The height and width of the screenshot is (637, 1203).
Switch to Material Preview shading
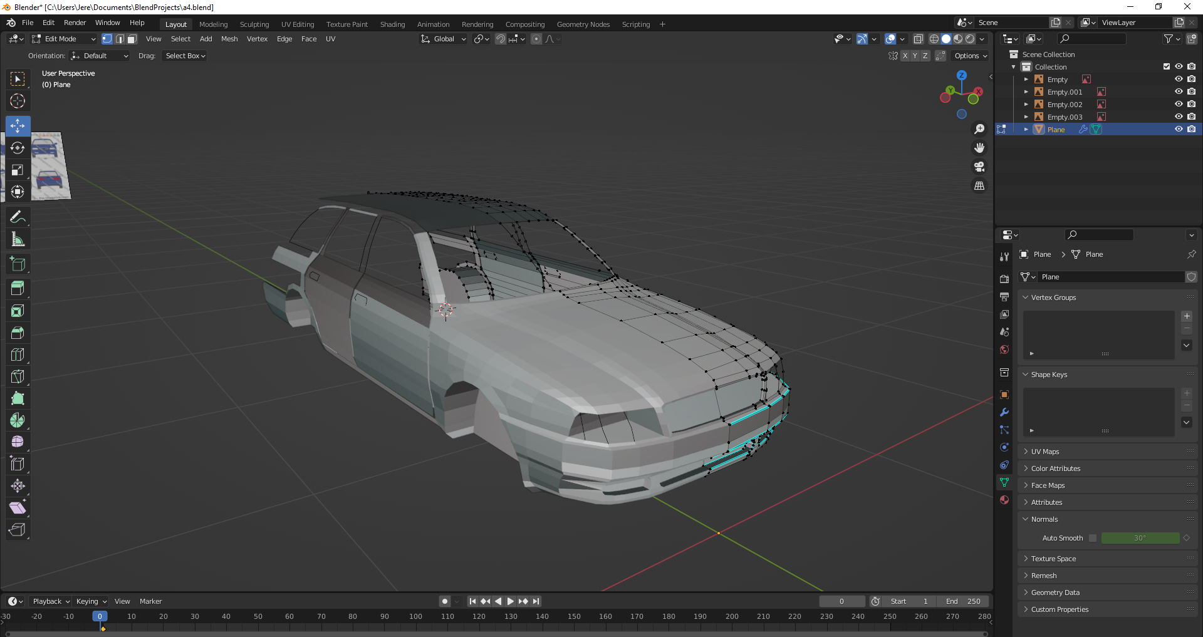(958, 39)
